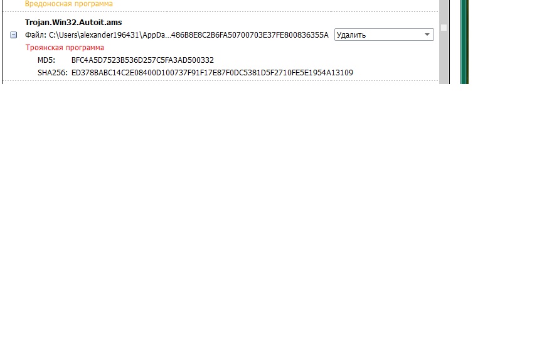Select the Trojan.Win32.Autoit.ams threat name
The height and width of the screenshot is (339, 542).
coord(73,23)
